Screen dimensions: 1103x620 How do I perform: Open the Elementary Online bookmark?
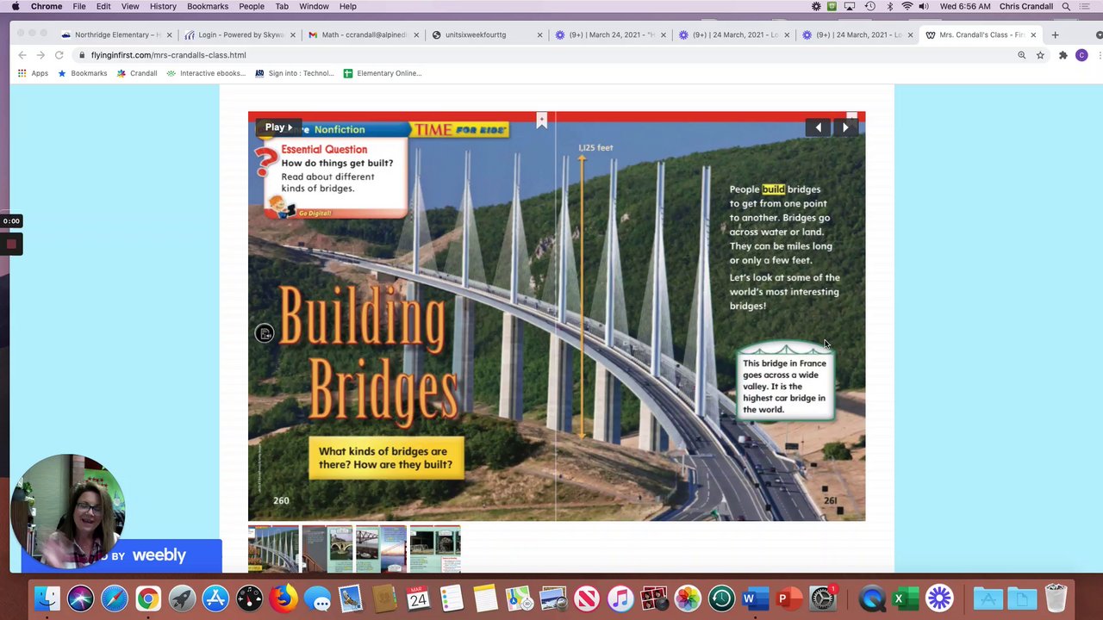[x=383, y=73]
